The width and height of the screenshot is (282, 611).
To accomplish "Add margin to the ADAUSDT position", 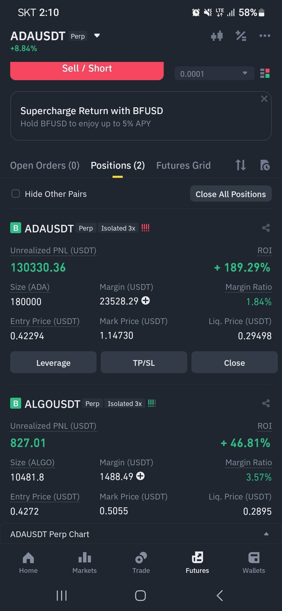I will click(x=146, y=301).
